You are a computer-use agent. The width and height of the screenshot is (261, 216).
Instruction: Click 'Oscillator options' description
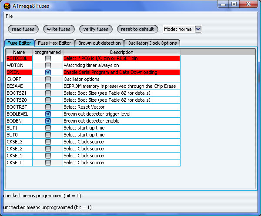[x=122, y=80]
